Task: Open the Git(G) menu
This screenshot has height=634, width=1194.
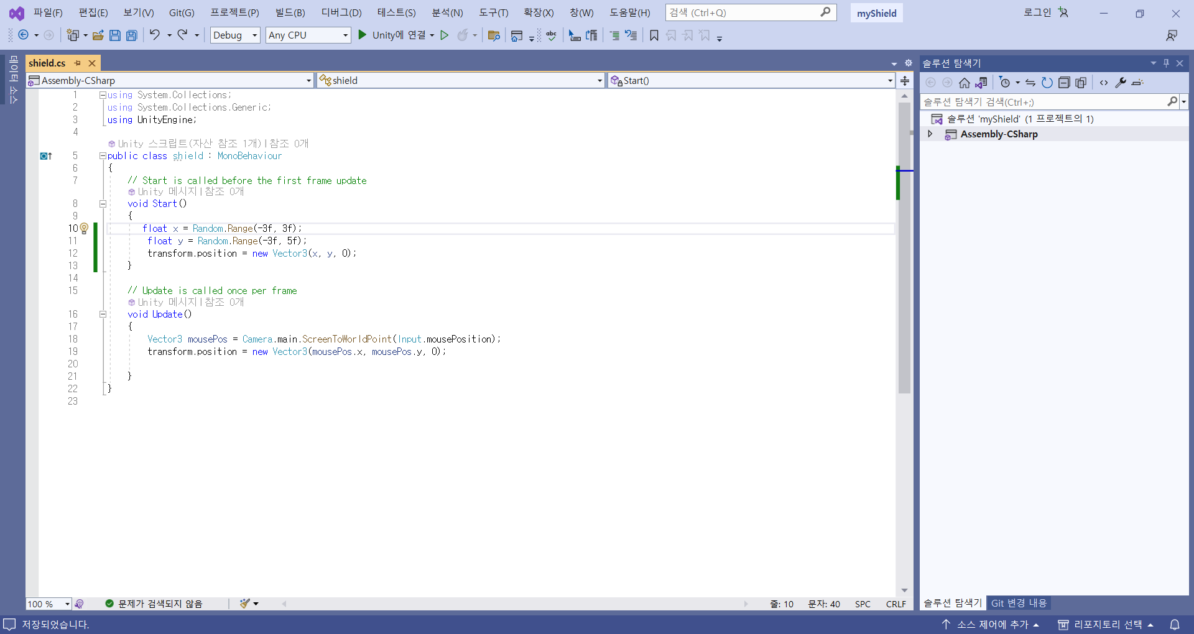Action: [182, 12]
